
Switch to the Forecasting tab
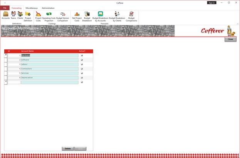17,8
